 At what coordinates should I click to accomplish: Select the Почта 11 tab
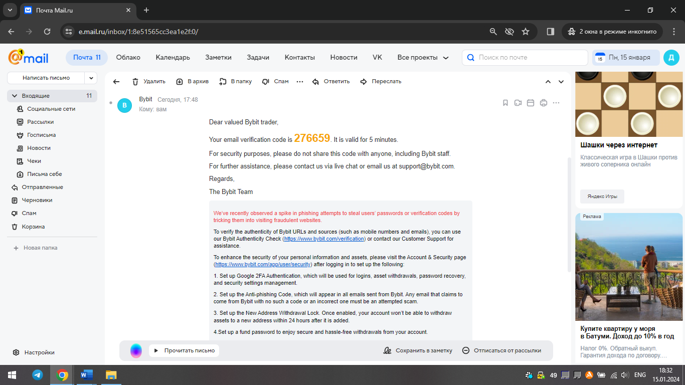87,57
